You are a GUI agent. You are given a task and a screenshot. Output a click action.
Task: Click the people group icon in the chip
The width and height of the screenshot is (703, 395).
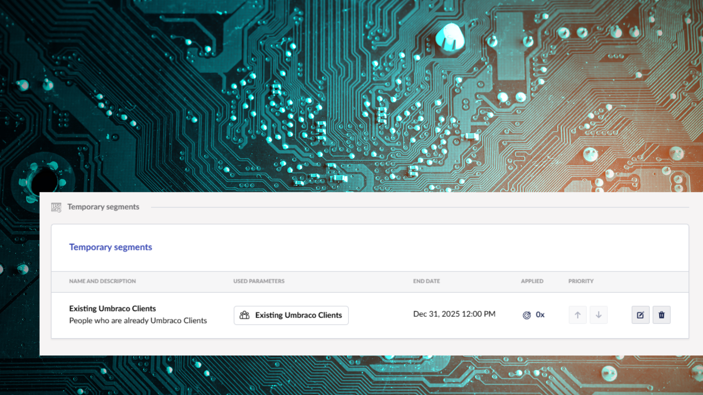tap(245, 315)
